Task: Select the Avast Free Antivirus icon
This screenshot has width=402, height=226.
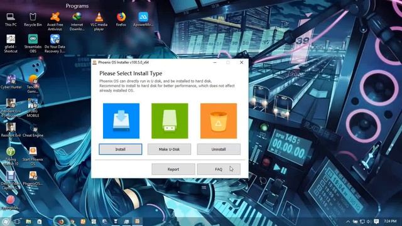Action: click(55, 21)
